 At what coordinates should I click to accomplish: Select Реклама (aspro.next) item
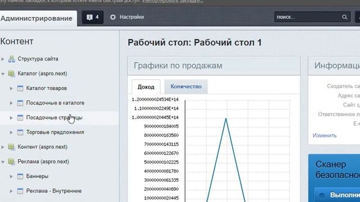(43, 162)
